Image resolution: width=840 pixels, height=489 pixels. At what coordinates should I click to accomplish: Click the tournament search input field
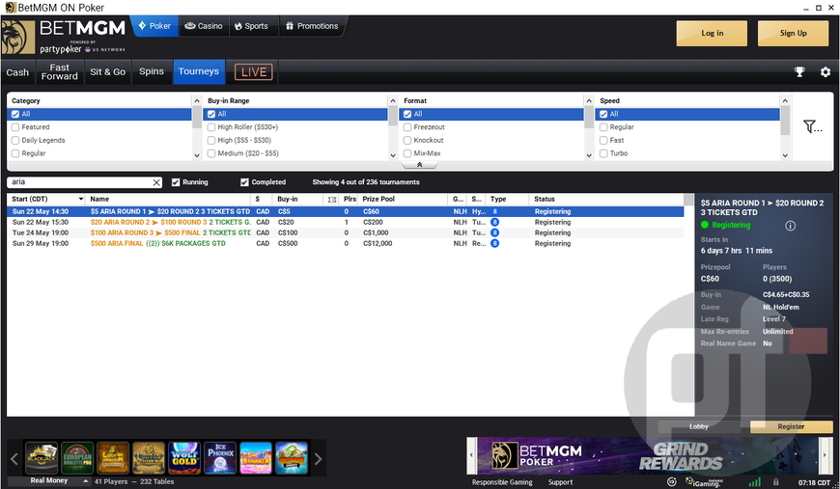pos(80,182)
